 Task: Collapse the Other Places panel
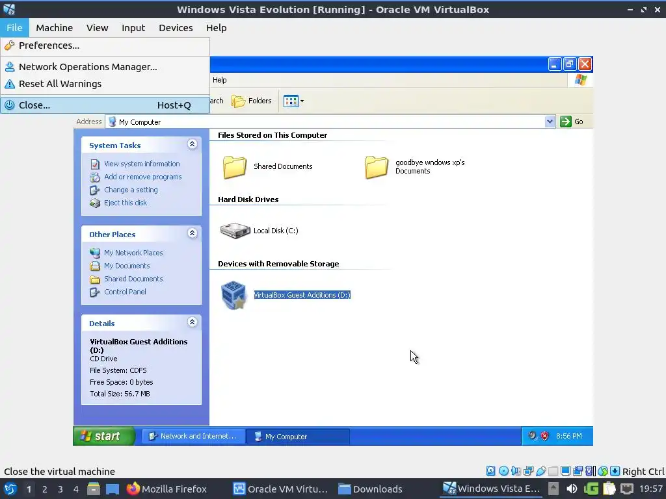tap(192, 233)
